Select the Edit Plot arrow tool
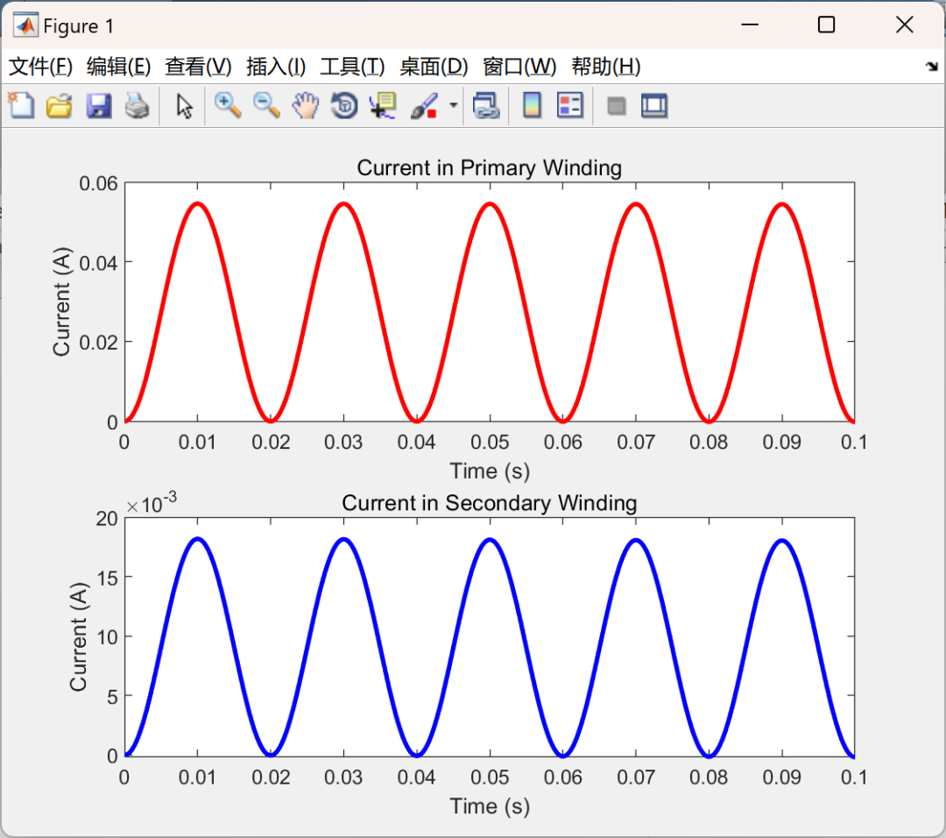This screenshot has height=838, width=946. [184, 106]
